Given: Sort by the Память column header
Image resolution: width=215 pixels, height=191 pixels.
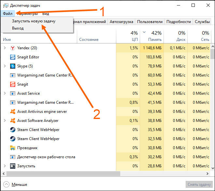Looking at the screenshot, I should (152, 36).
